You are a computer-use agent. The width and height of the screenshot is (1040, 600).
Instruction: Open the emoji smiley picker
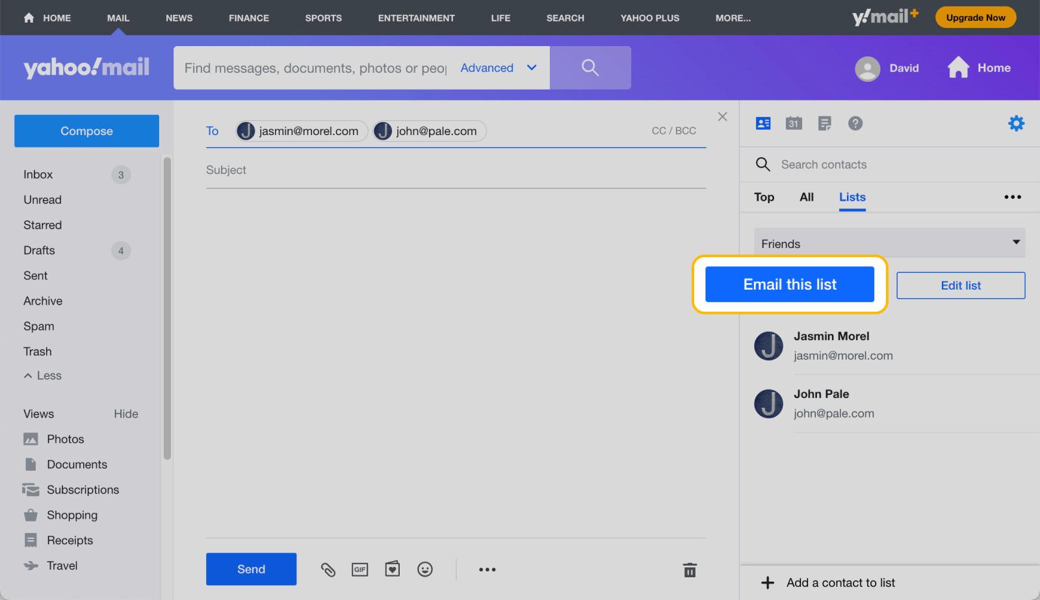[x=424, y=569]
